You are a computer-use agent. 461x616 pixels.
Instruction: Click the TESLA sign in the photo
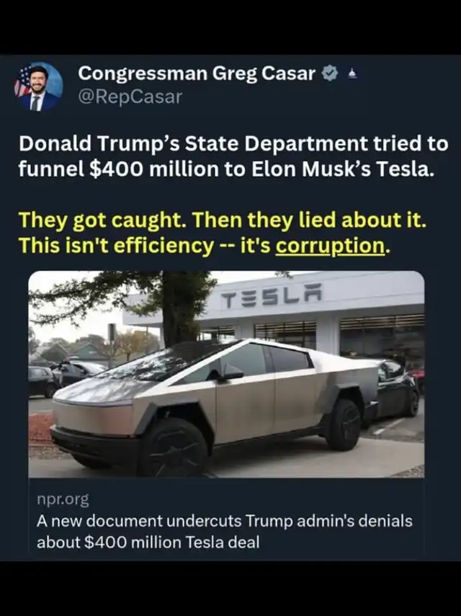pyautogui.click(x=271, y=295)
